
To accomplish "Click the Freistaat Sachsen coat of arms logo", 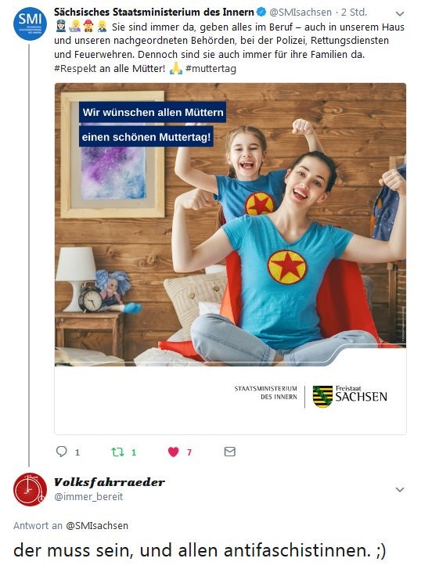I will (x=322, y=397).
